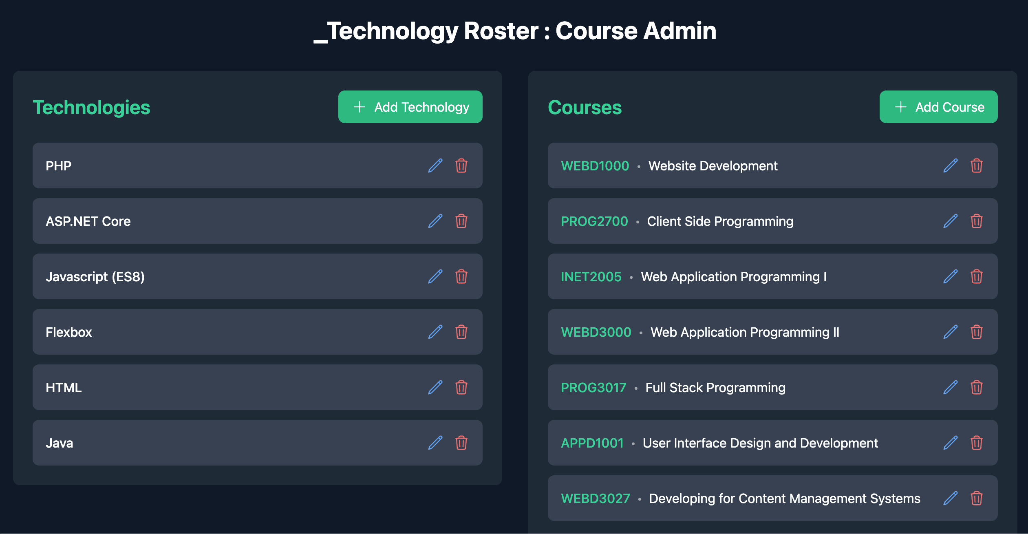Remove the HTML technology via trash icon
Viewport: 1028px width, 534px height.
pyautogui.click(x=461, y=387)
